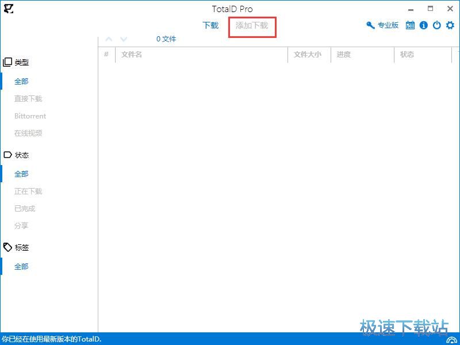Open the 专业版 upgrade link

tap(388, 25)
